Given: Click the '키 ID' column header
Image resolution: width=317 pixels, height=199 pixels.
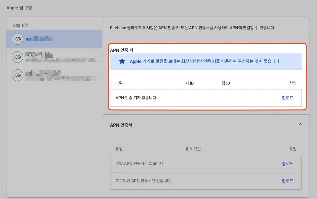Looking at the screenshot, I should coord(189,83).
